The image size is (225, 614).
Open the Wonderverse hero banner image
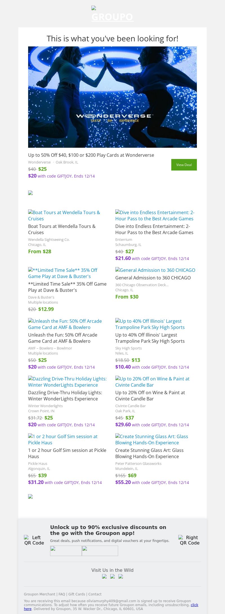tap(112, 97)
